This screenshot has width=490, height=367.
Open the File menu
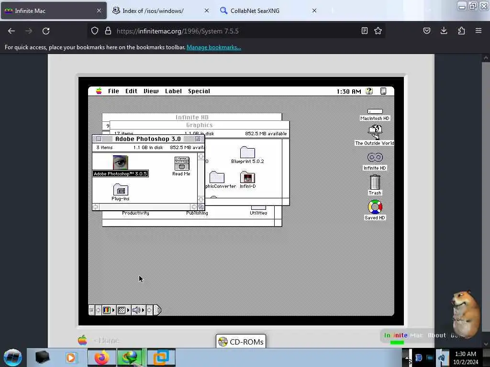pyautogui.click(x=113, y=91)
